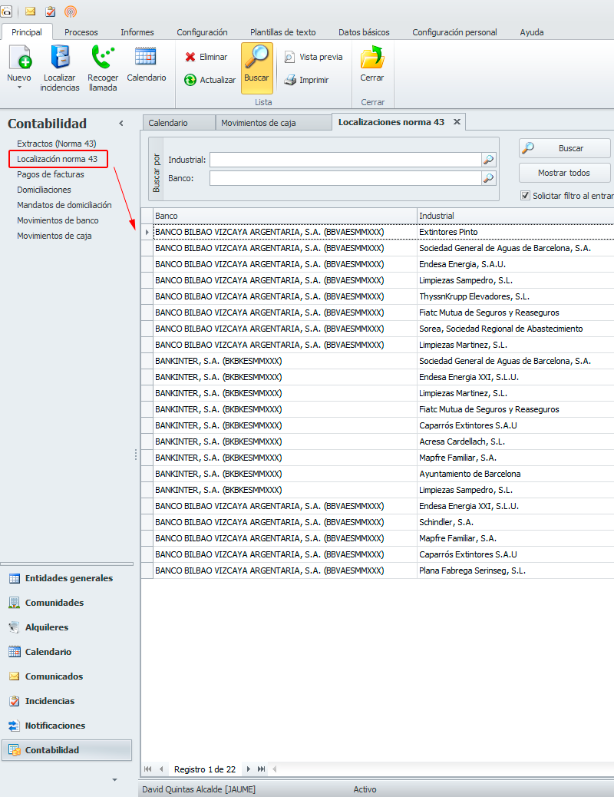Image resolution: width=614 pixels, height=797 pixels.
Task: Open the Informes ribbon tab
Action: tap(137, 32)
